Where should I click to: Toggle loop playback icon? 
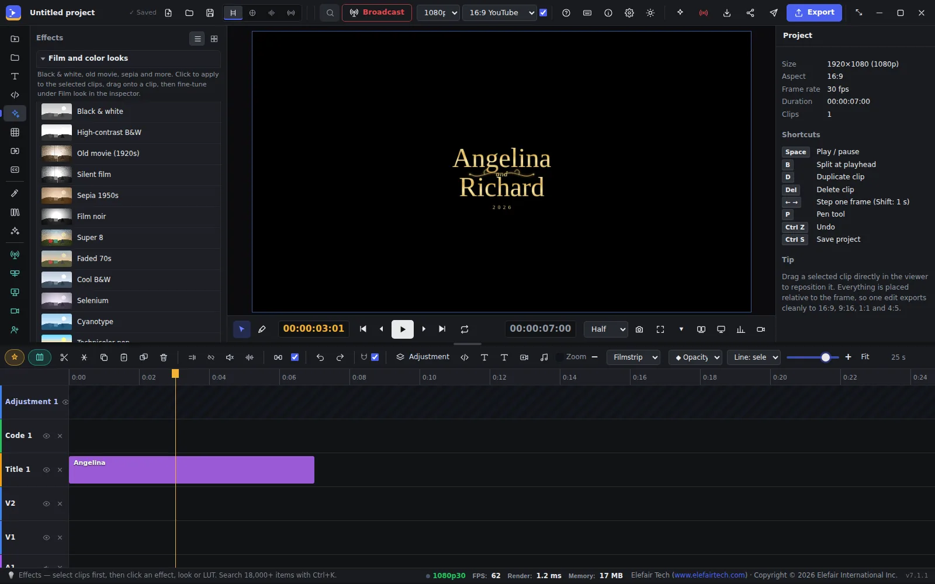(465, 329)
